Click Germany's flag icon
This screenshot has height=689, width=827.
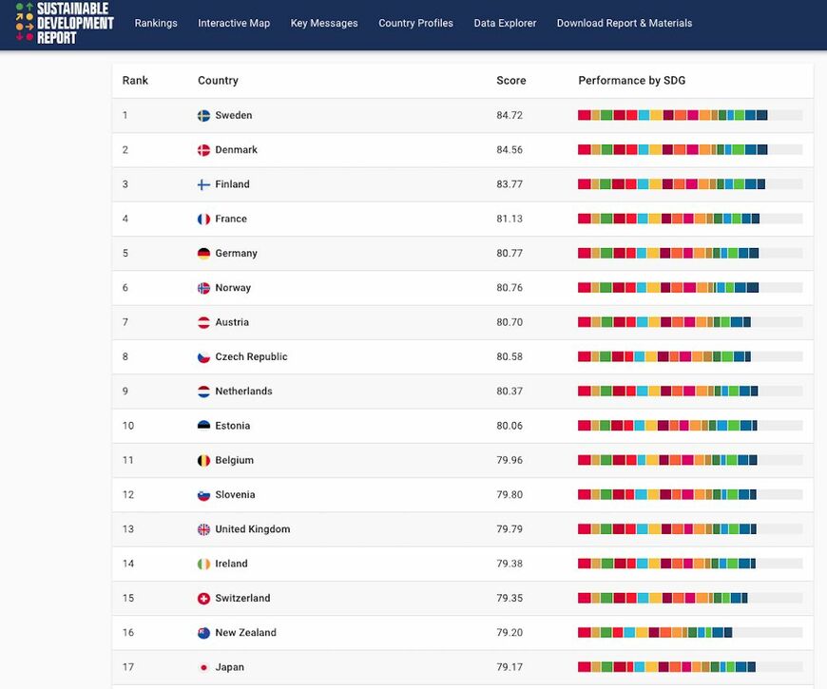(x=204, y=253)
